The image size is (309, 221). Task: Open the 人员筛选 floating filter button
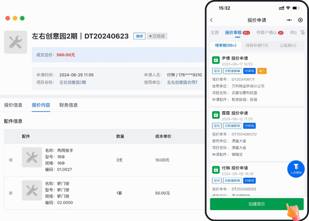(x=296, y=168)
